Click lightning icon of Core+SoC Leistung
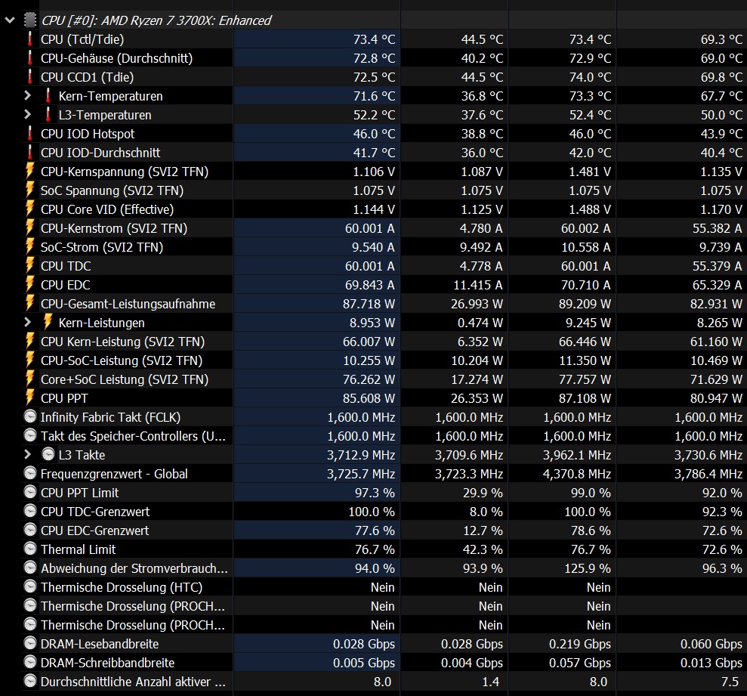Viewport: 747px width, 696px height. tap(30, 379)
